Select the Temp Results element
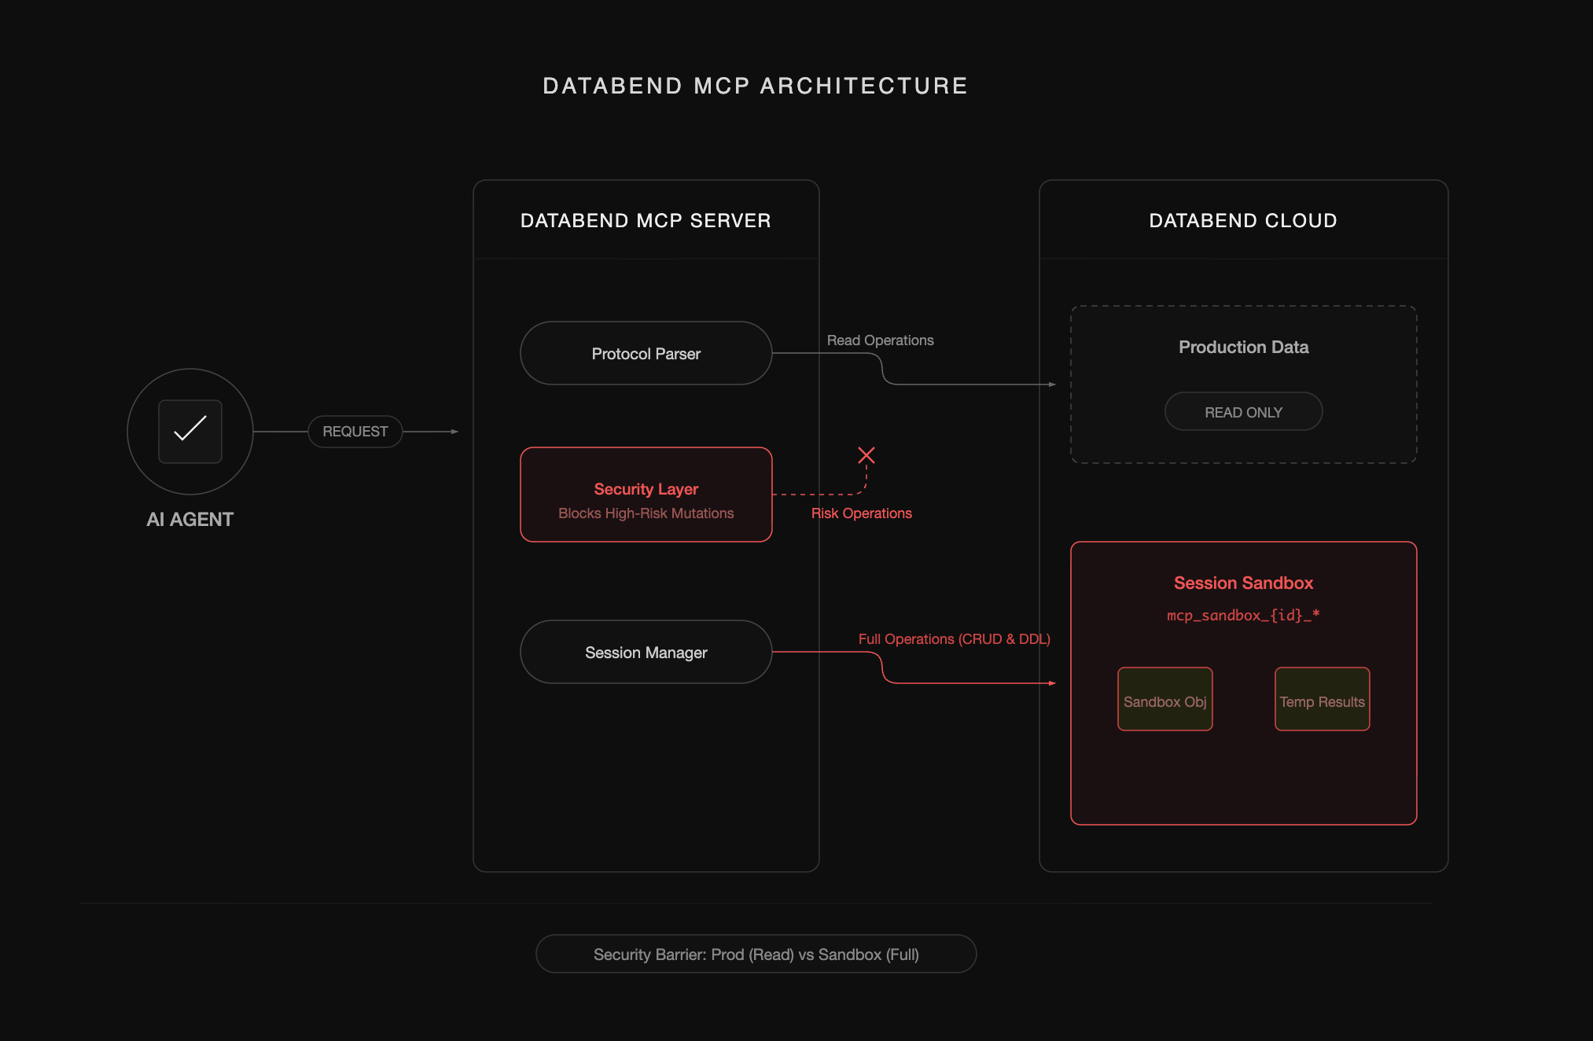1593x1041 pixels. tap(1322, 699)
